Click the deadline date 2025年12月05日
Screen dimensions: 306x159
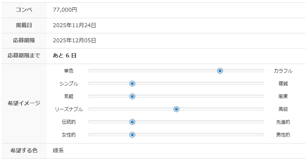(74, 40)
